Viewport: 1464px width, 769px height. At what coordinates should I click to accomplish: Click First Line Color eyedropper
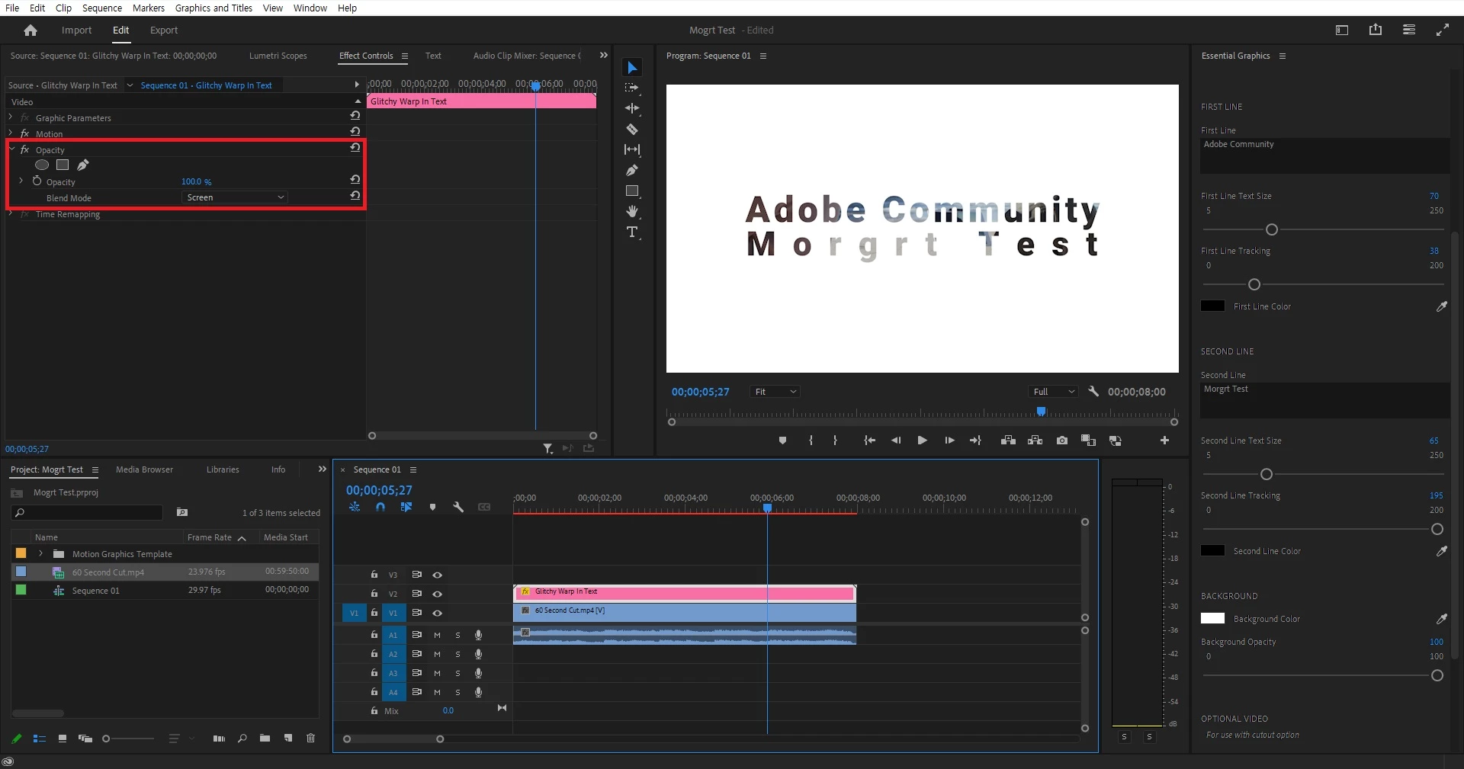click(1442, 306)
